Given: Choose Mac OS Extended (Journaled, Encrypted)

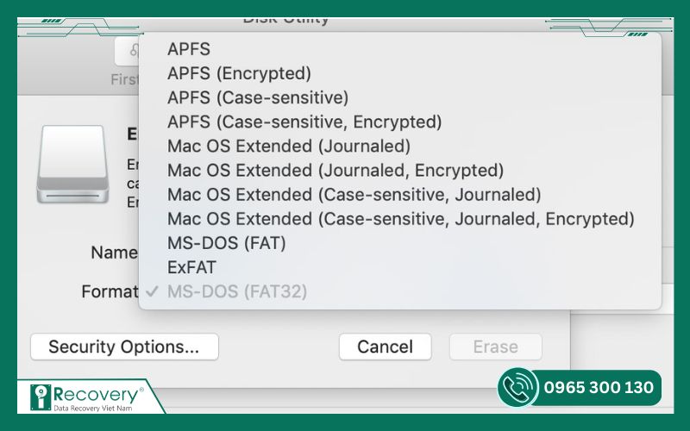Looking at the screenshot, I should click(x=400, y=170).
